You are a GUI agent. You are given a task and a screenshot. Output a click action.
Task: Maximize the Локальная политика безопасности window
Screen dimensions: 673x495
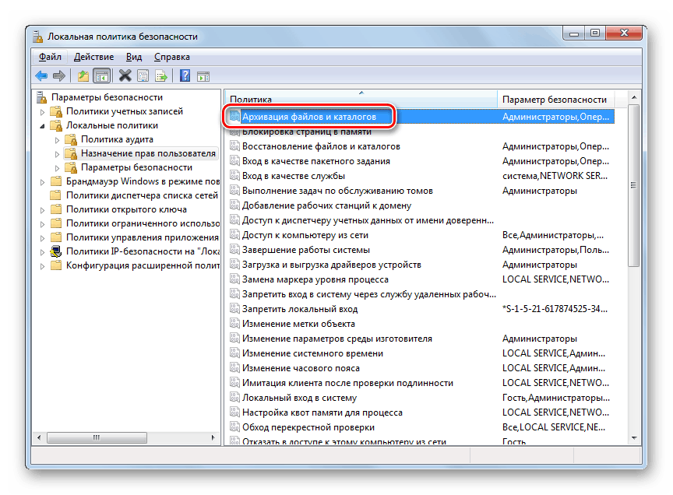click(595, 33)
